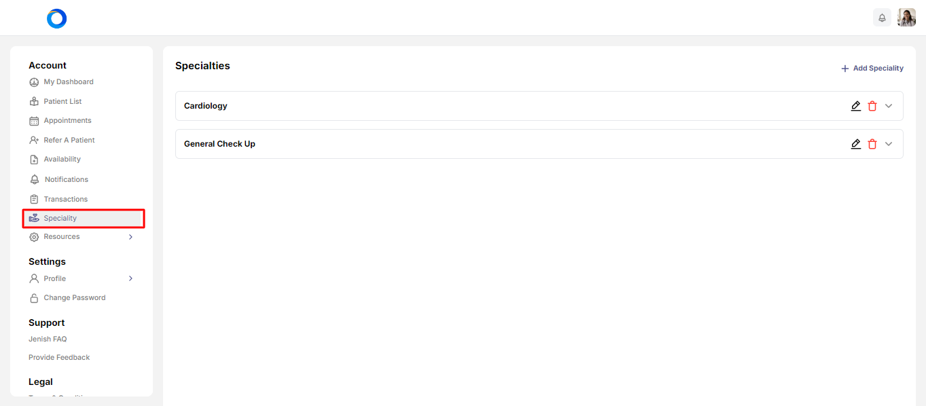Image resolution: width=926 pixels, height=406 pixels.
Task: Expand the Profile submenu arrow
Action: pyautogui.click(x=130, y=278)
